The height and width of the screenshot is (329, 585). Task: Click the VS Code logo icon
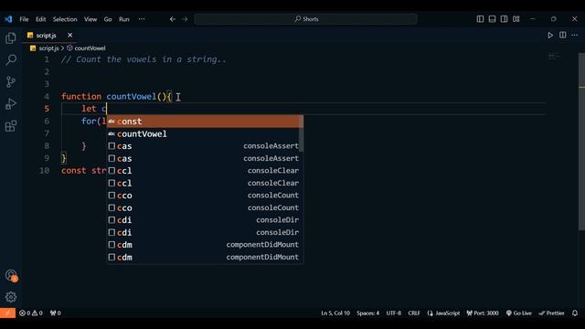(x=8, y=19)
